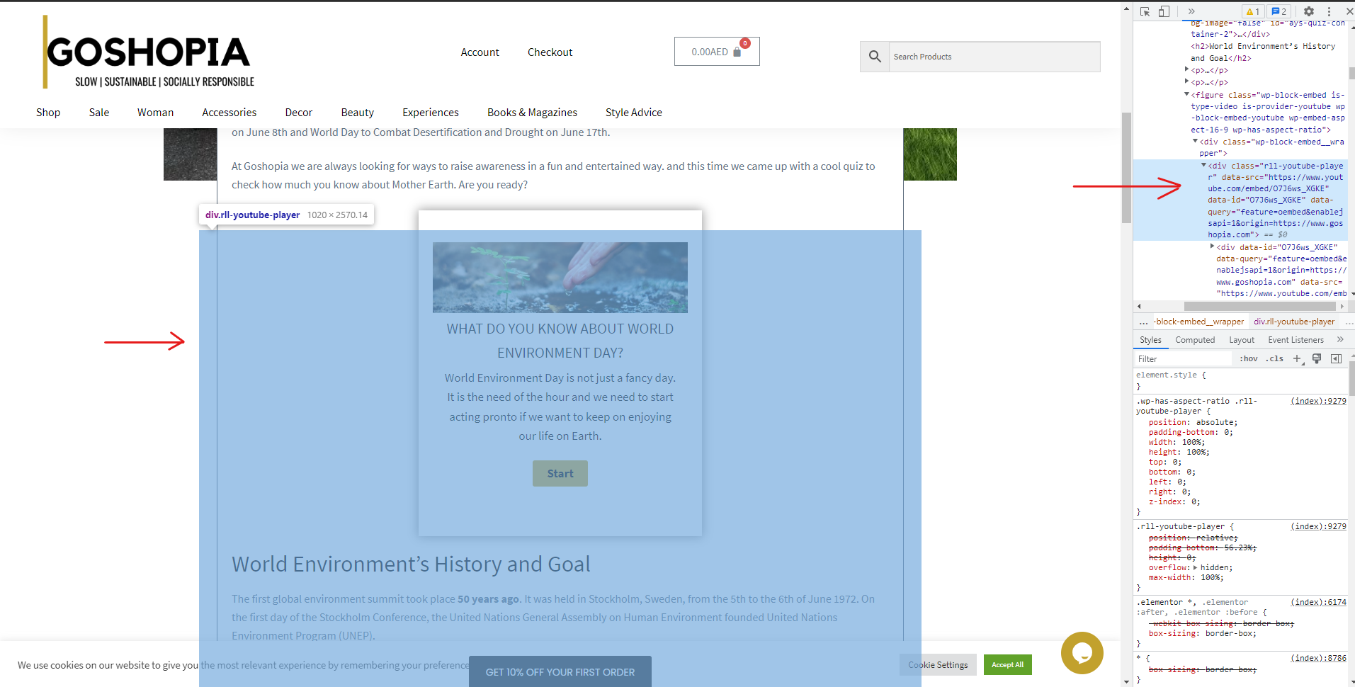Go to the Account page

480,52
